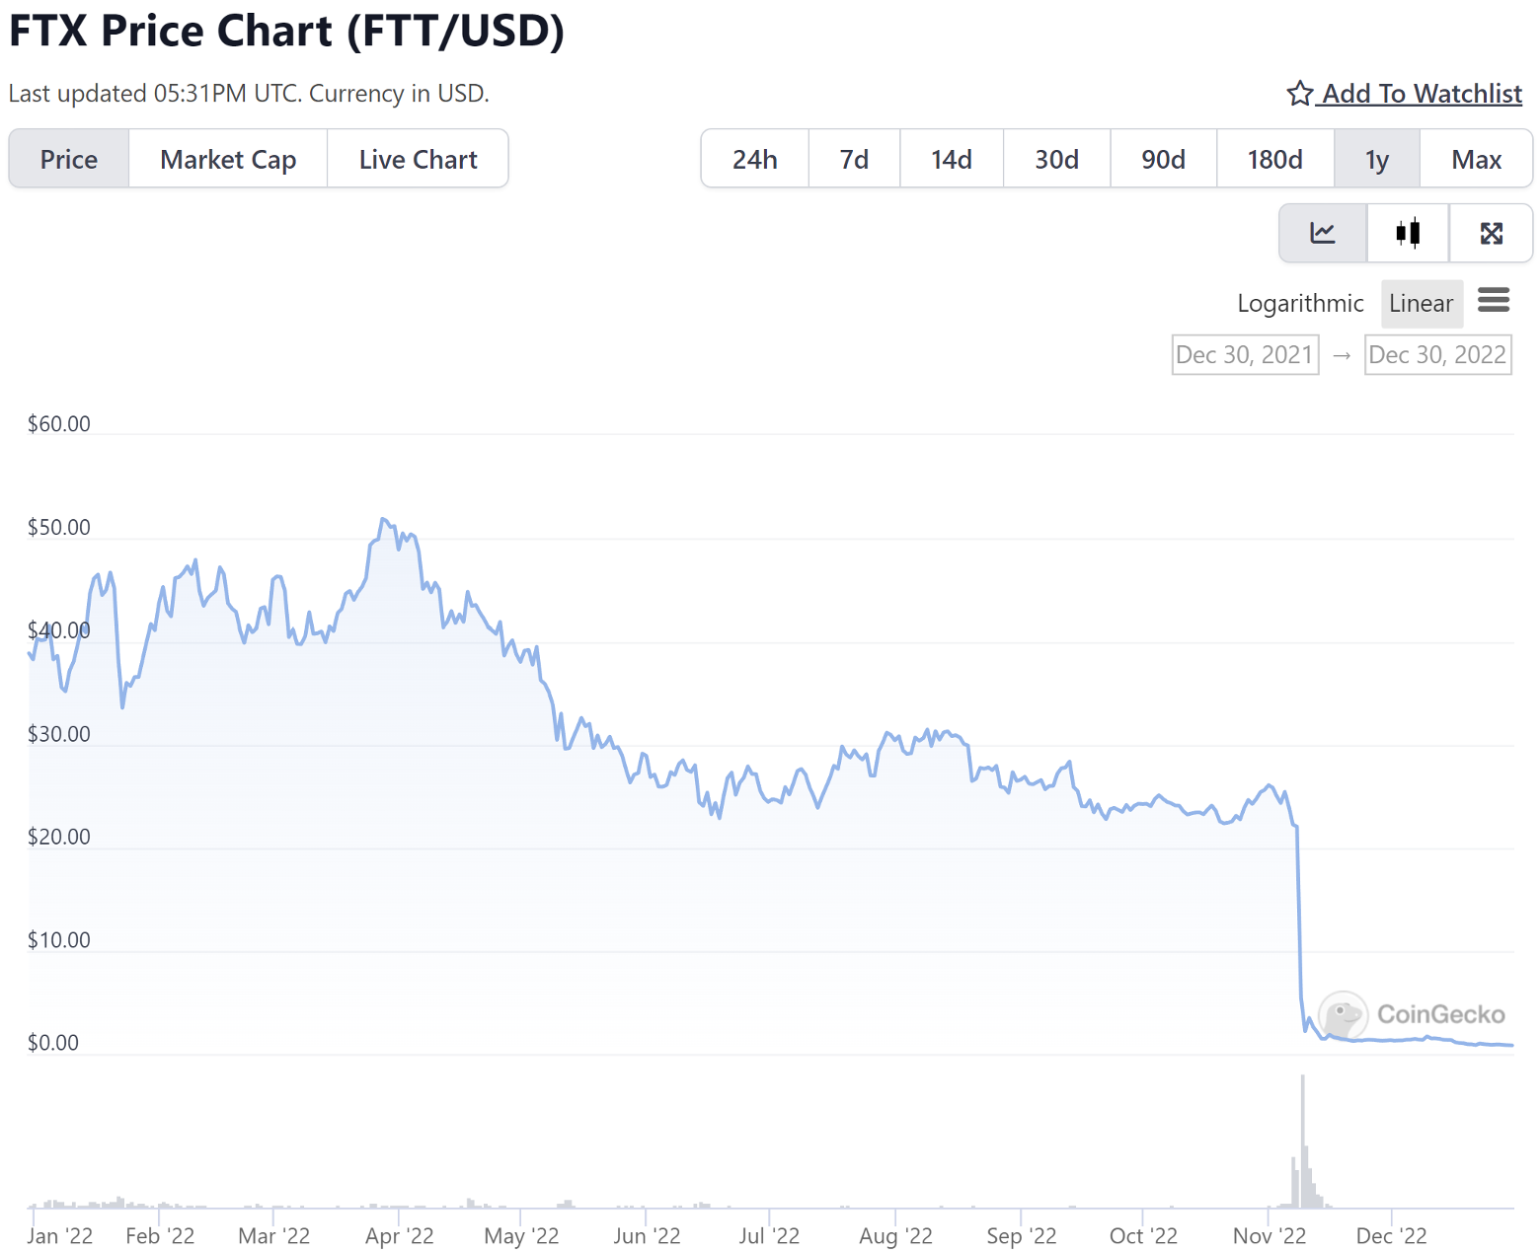Viewport: 1540px width, 1253px height.
Task: Click the Add To Watchlist link
Action: 1422,94
